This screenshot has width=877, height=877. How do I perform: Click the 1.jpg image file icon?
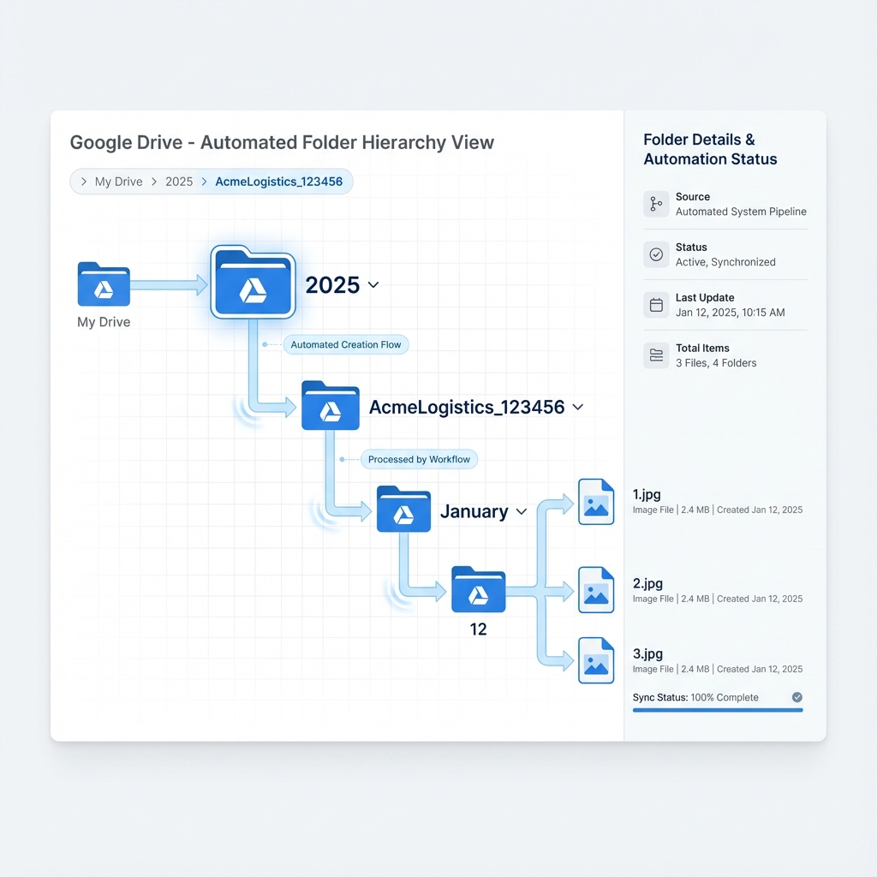point(596,502)
